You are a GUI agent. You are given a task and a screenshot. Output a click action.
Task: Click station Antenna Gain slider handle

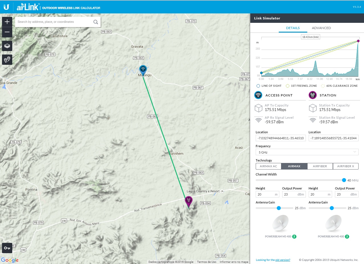tap(332, 208)
